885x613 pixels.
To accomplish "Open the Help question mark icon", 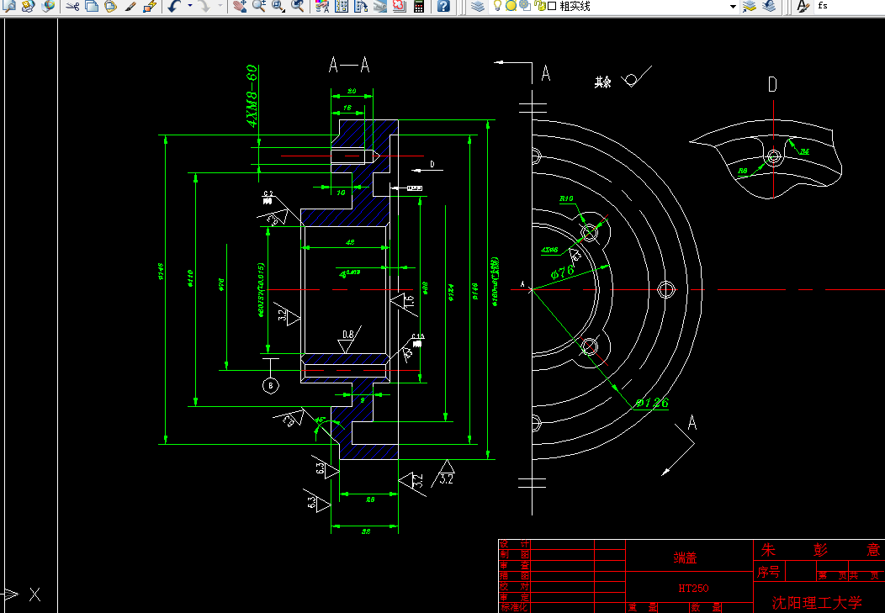I will tap(442, 7).
